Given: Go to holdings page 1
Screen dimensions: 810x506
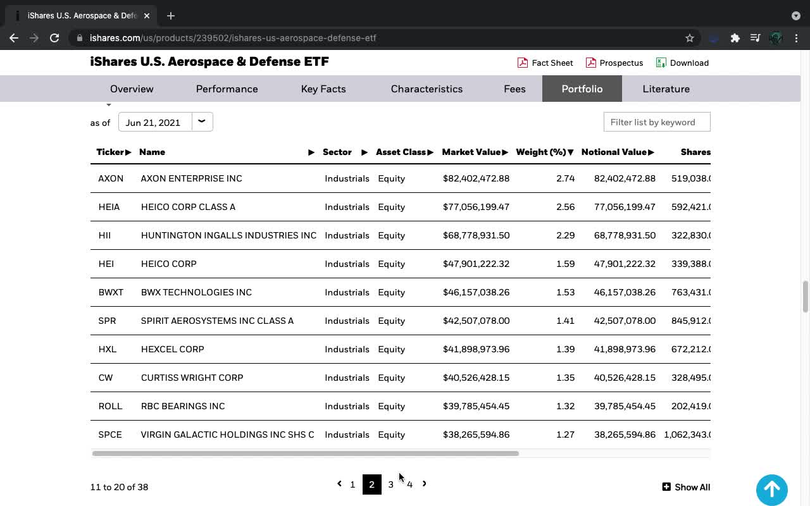Looking at the screenshot, I should (352, 484).
